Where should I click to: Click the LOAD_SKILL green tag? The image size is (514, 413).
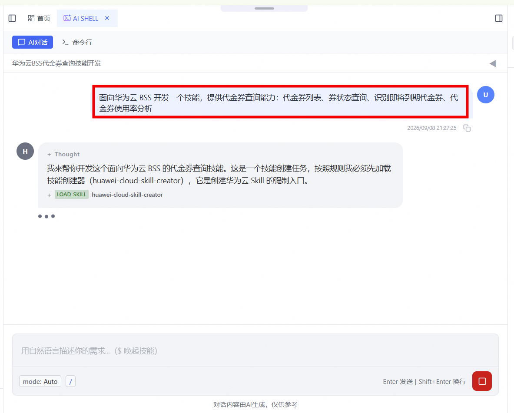71,195
